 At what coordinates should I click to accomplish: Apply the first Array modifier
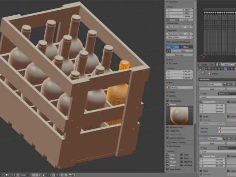212,89
